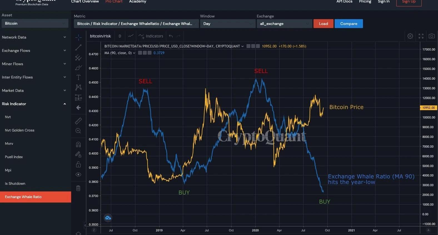Open chart settings gear icon
The width and height of the screenshot is (438, 235).
coord(410,36)
